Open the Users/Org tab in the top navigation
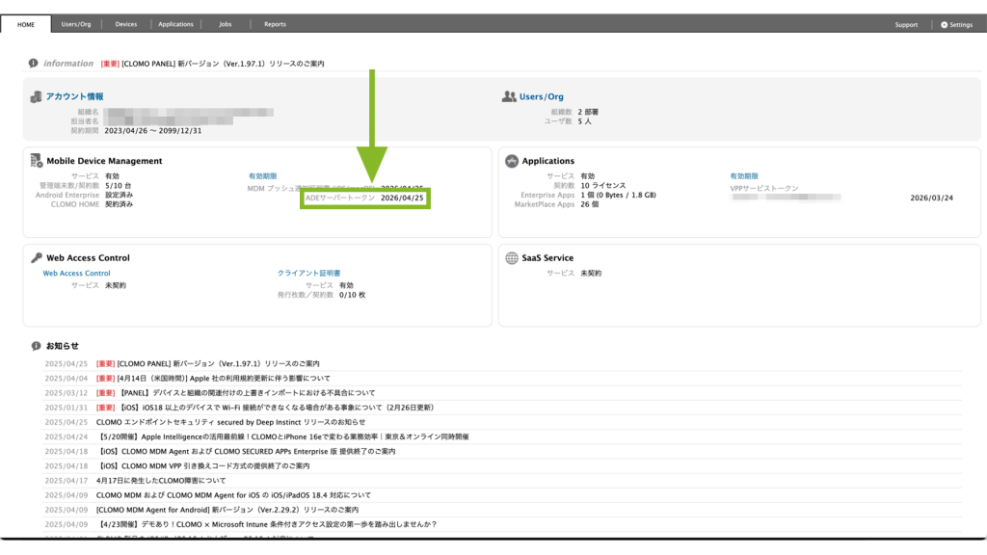The image size is (987, 555). (75, 24)
